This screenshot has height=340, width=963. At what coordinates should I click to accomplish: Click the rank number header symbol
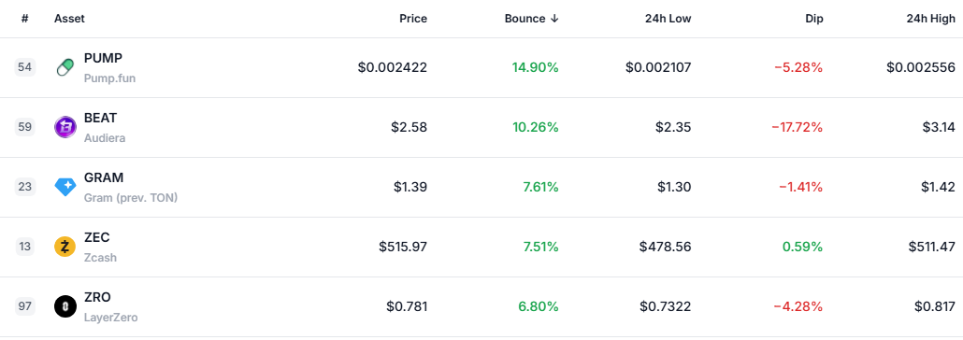point(25,19)
